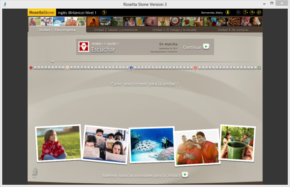Image resolution: width=290 pixels, height=187 pixels.
Task: Click the round icon beside the level name
Action: pyautogui.click(x=104, y=13)
